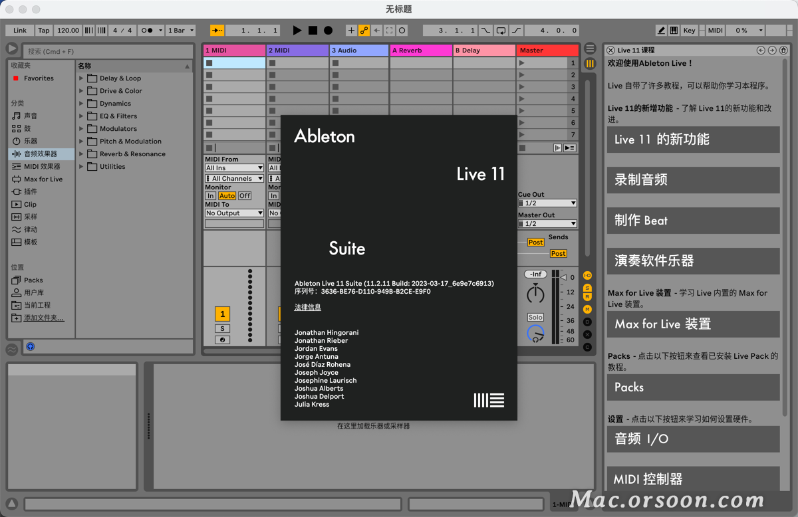Switch to Arrangement View selector icon
This screenshot has width=798, height=517.
pos(590,49)
